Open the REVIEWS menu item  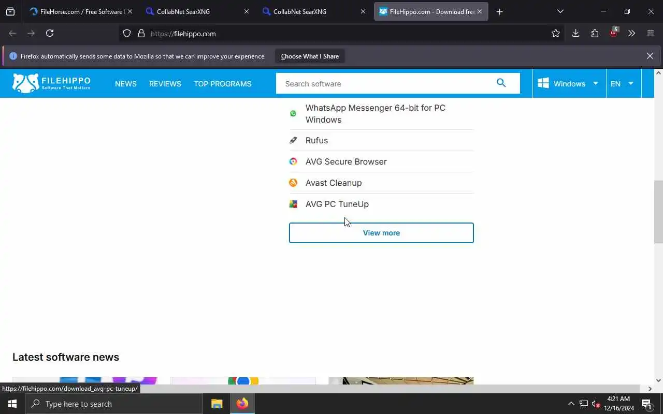pyautogui.click(x=165, y=84)
